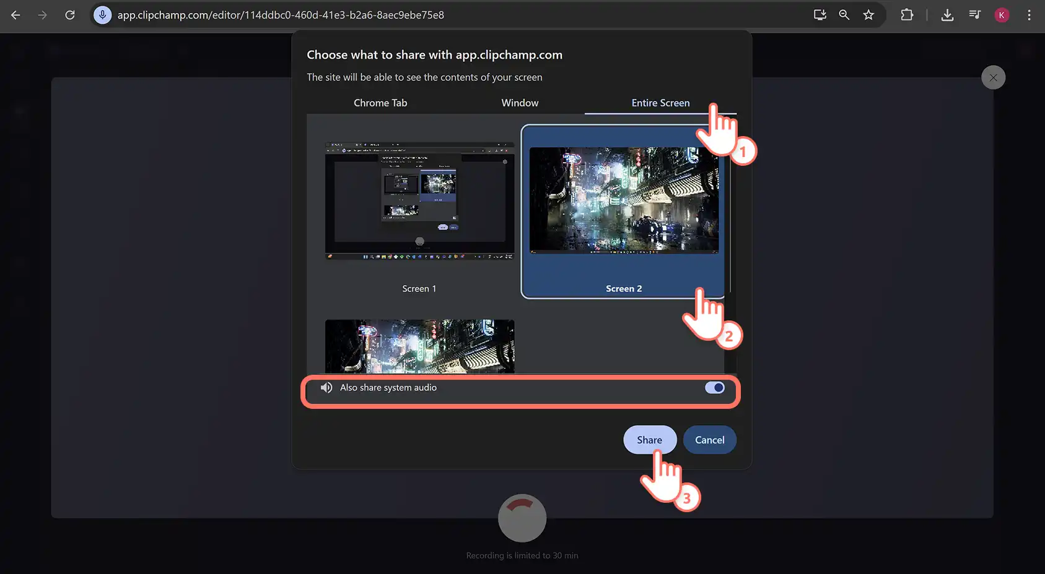1045x574 pixels.
Task: Close the recording overlay with X
Action: pyautogui.click(x=993, y=77)
